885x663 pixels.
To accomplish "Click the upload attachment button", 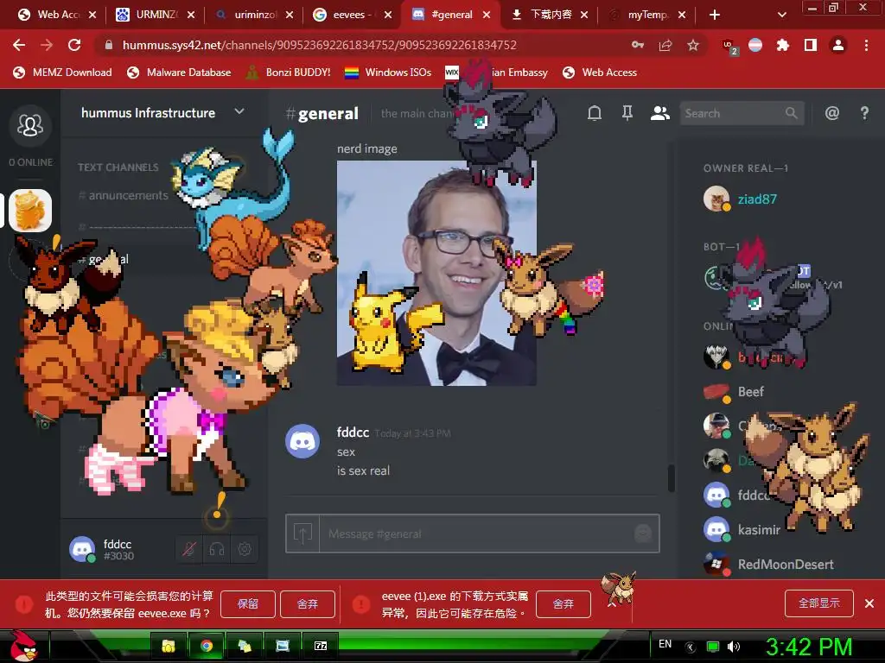I will (302, 534).
